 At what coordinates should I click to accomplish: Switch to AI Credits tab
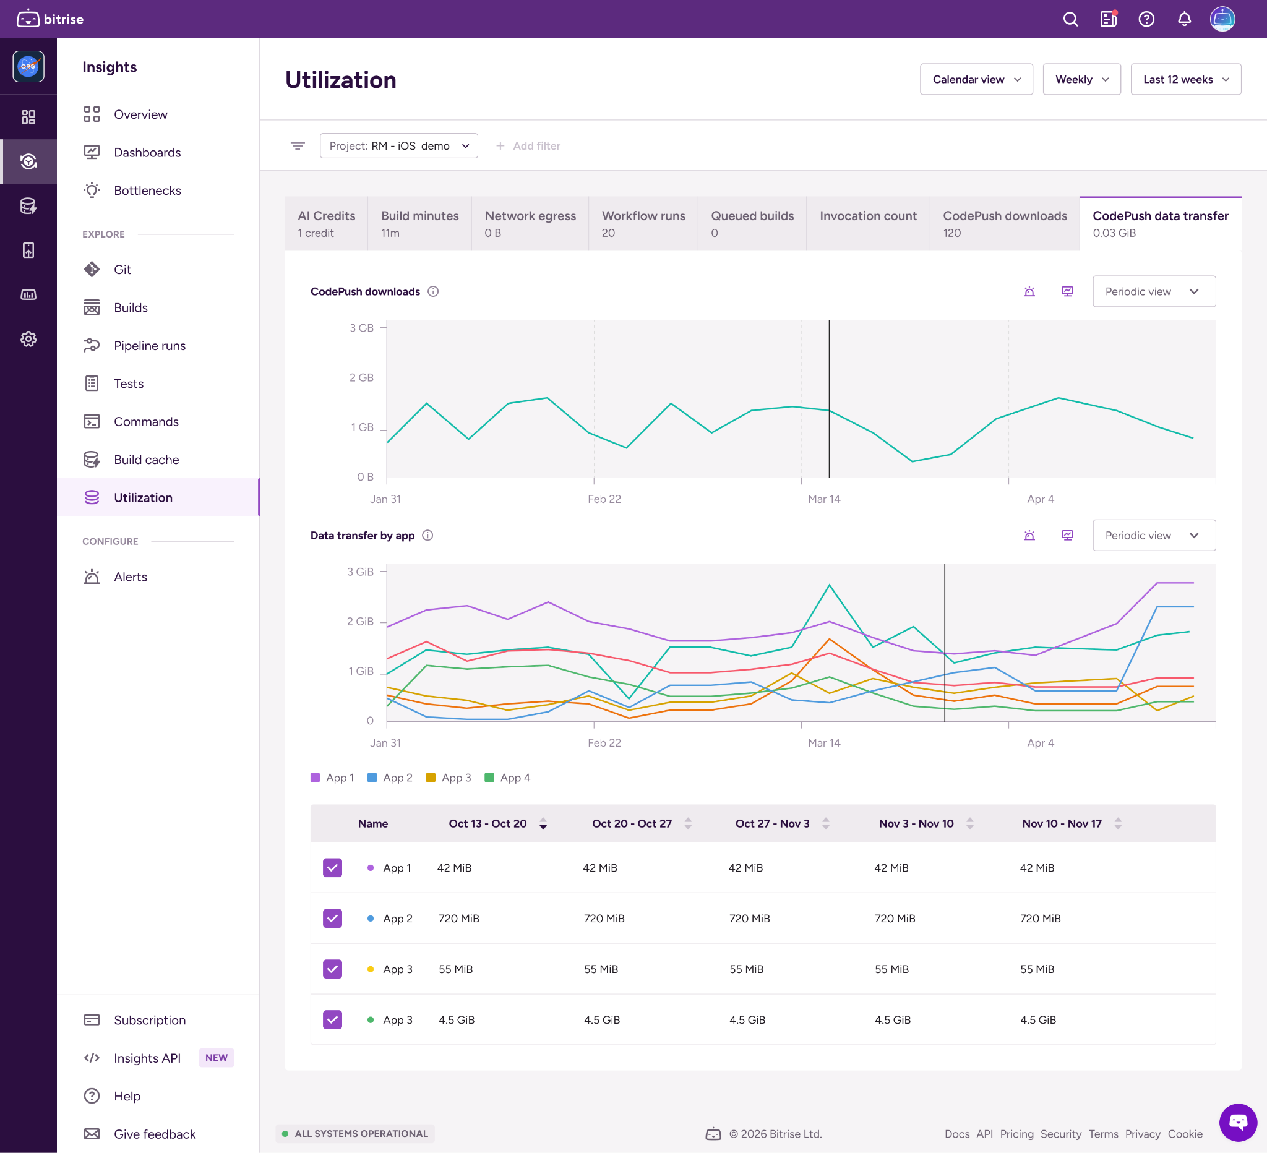(326, 224)
